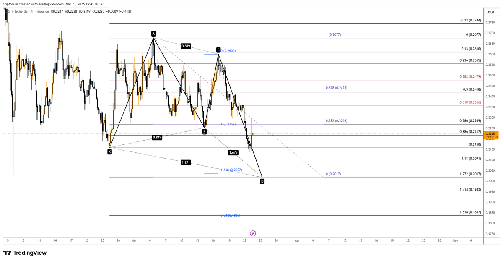Click the 1.272 (0.2017) Fibonacci label
The image size is (503, 261).
point(470,174)
